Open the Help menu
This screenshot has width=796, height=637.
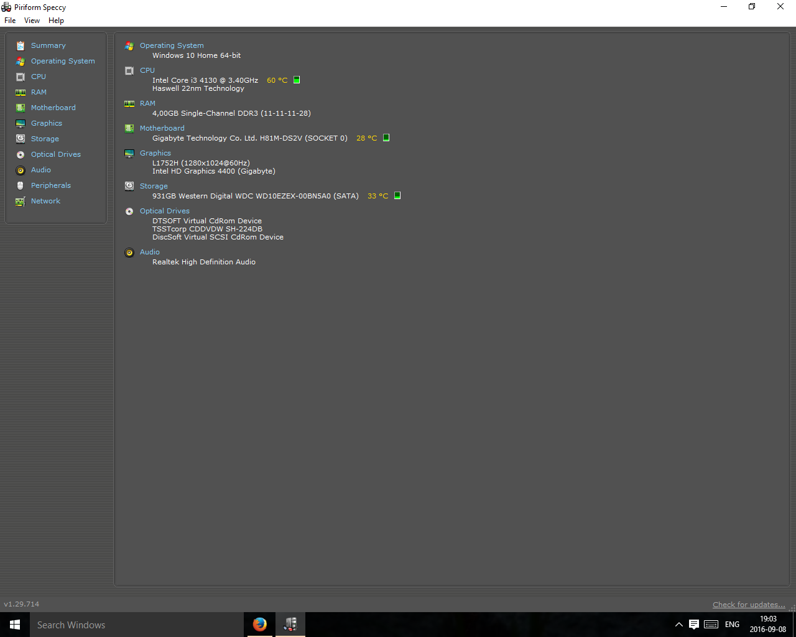point(56,21)
